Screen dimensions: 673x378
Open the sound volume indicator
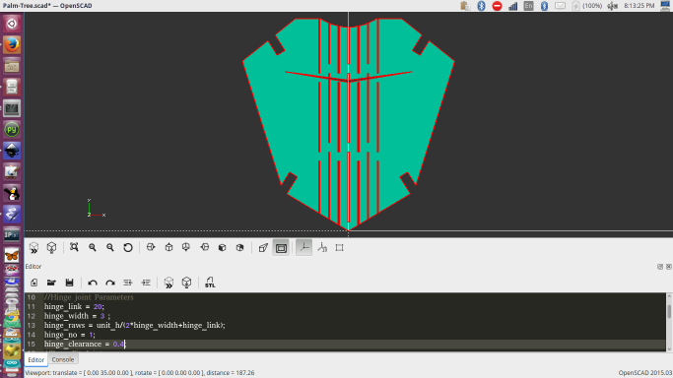(x=613, y=6)
